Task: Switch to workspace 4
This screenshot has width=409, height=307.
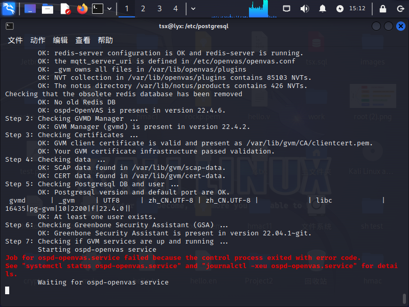Action: (x=175, y=9)
